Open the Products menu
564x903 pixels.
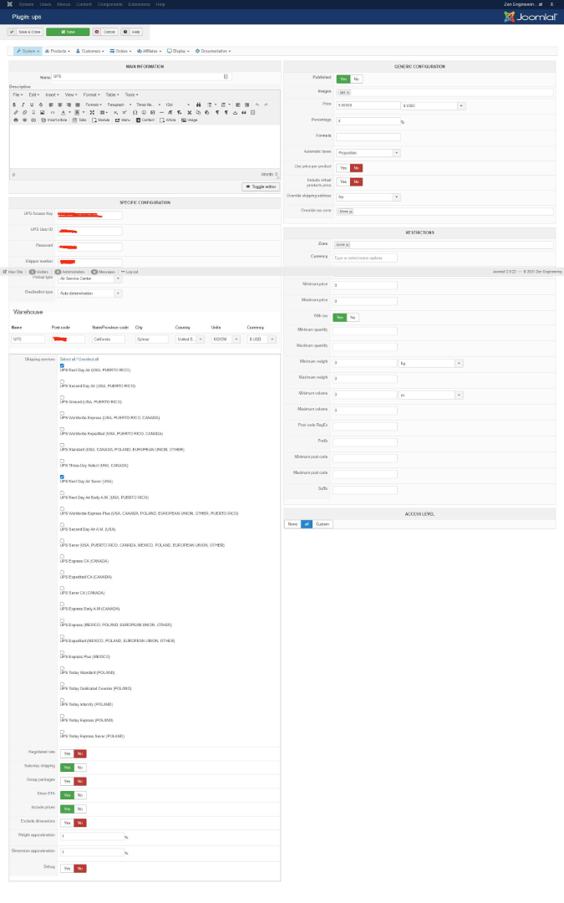pos(57,51)
